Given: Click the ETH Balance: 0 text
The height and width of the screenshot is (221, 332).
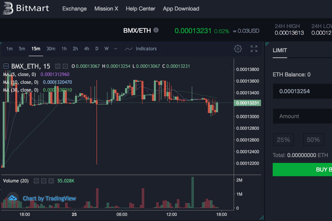Looking at the screenshot, I should [292, 75].
